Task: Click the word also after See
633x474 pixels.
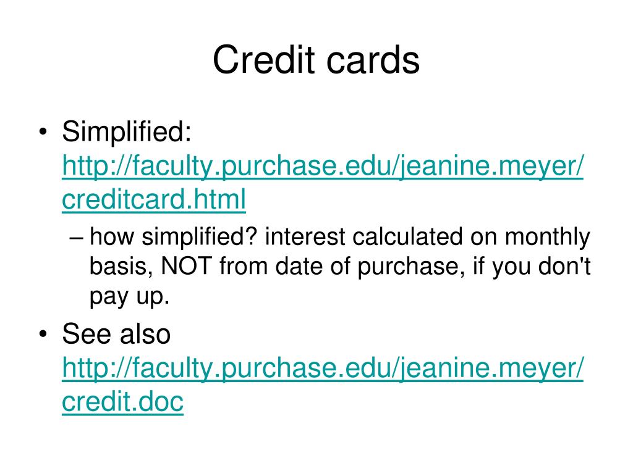Action: tap(145, 334)
